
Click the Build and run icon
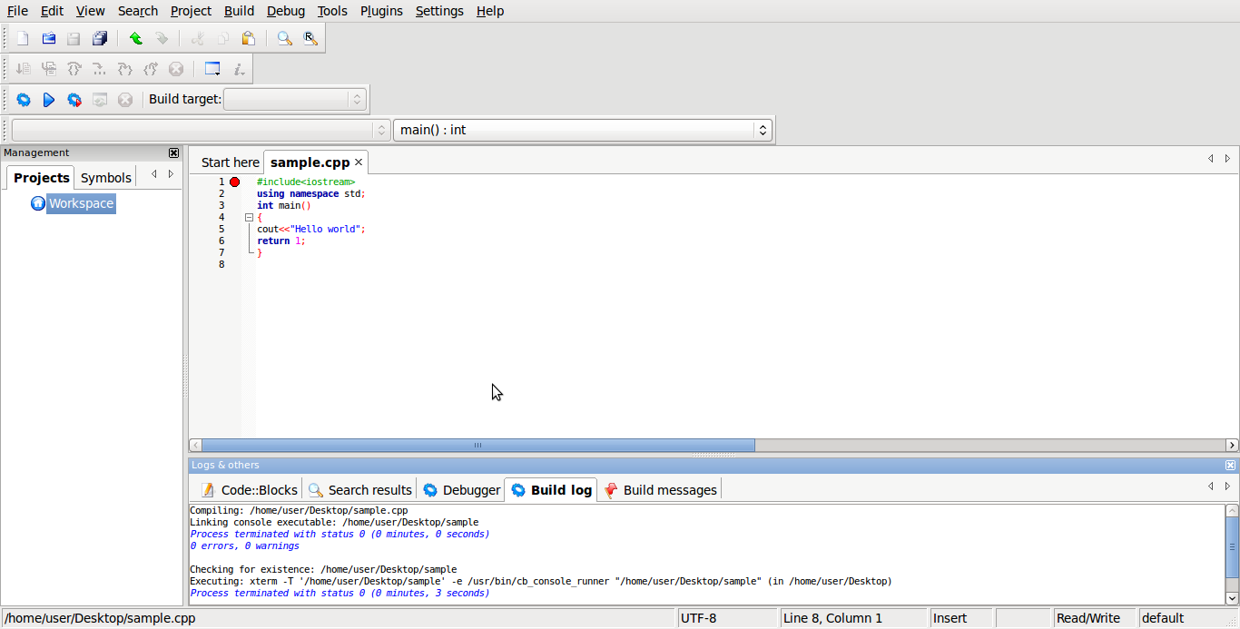[74, 99]
